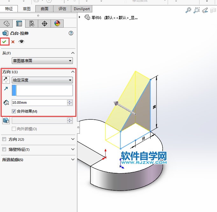Expand the 所选轮廓(S) section

pos(73,159)
